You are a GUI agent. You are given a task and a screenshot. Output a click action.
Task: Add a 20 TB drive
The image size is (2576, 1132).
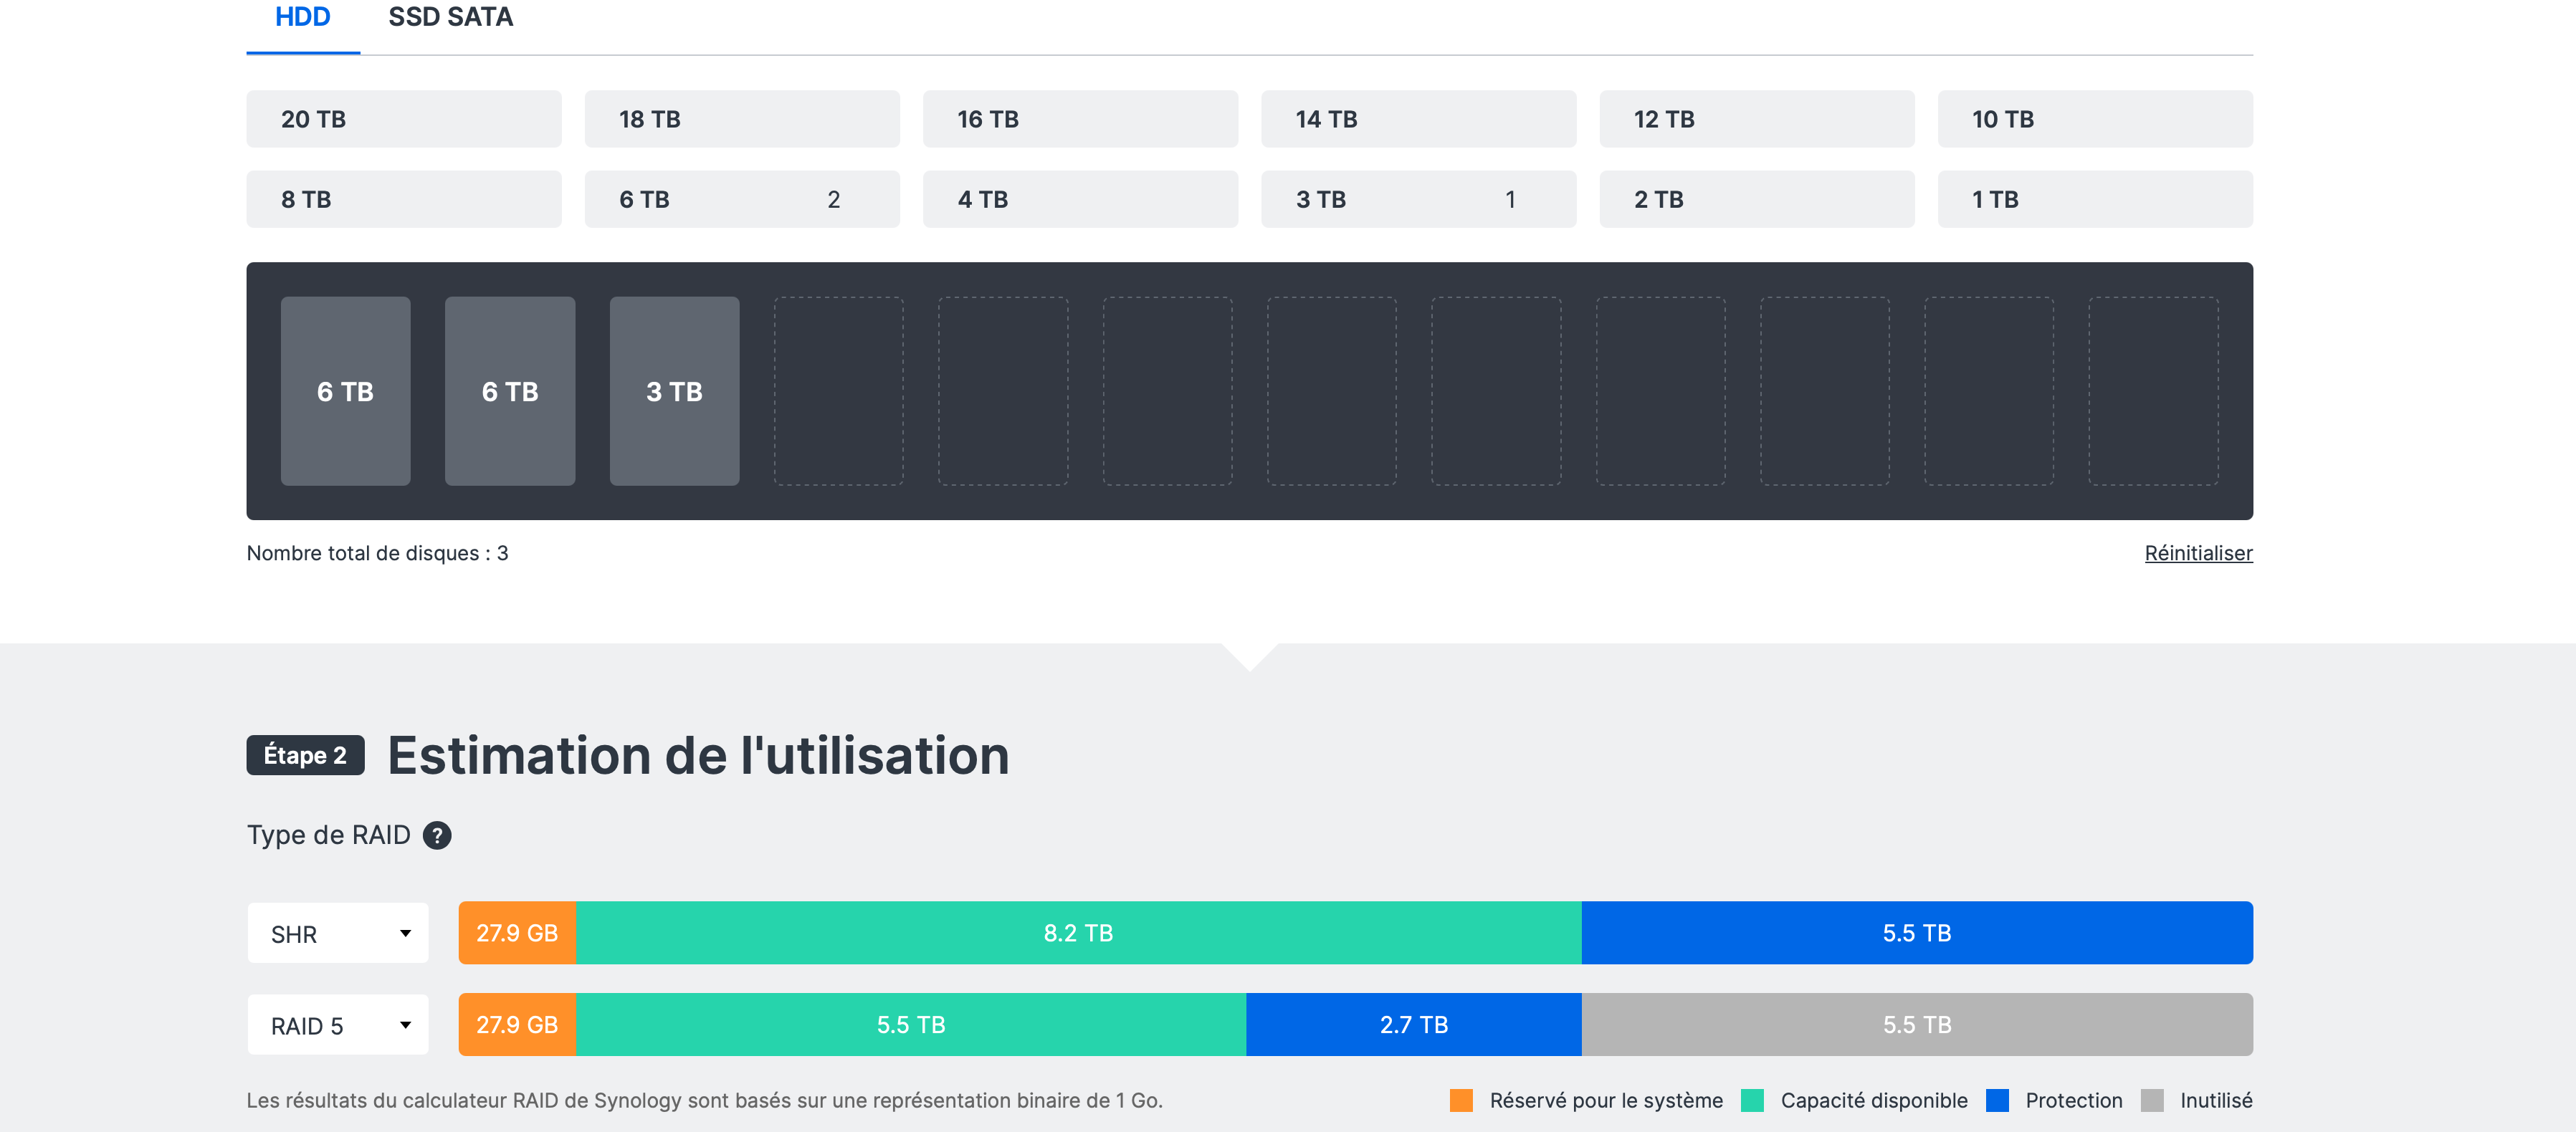click(x=403, y=119)
